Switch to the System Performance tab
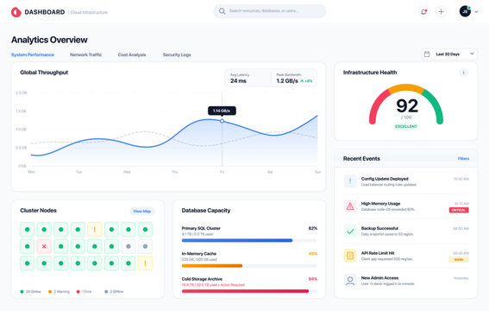 [33, 54]
